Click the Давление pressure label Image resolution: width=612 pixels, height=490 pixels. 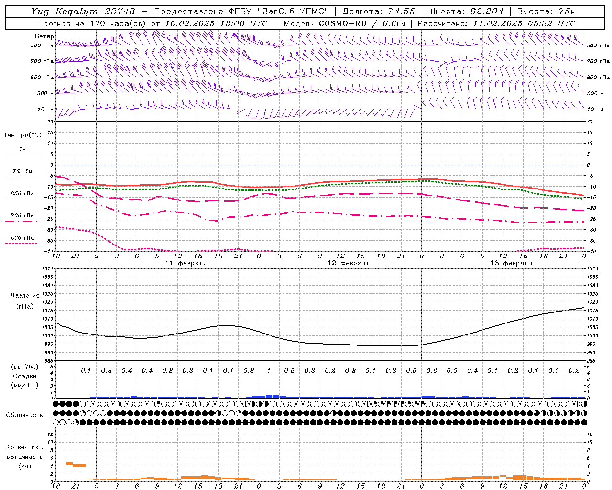(x=25, y=296)
